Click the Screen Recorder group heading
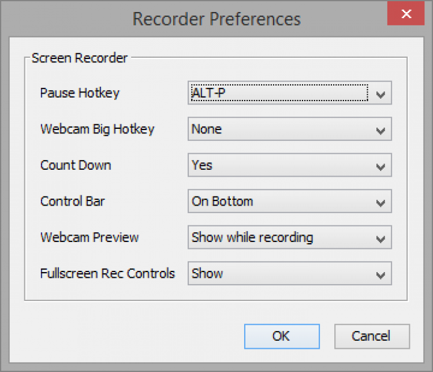Screen dimensions: 433x372 [x=80, y=58]
